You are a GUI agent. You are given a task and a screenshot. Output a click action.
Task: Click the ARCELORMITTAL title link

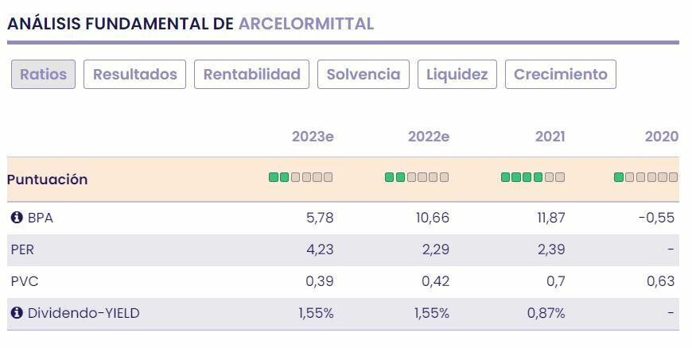pos(305,24)
